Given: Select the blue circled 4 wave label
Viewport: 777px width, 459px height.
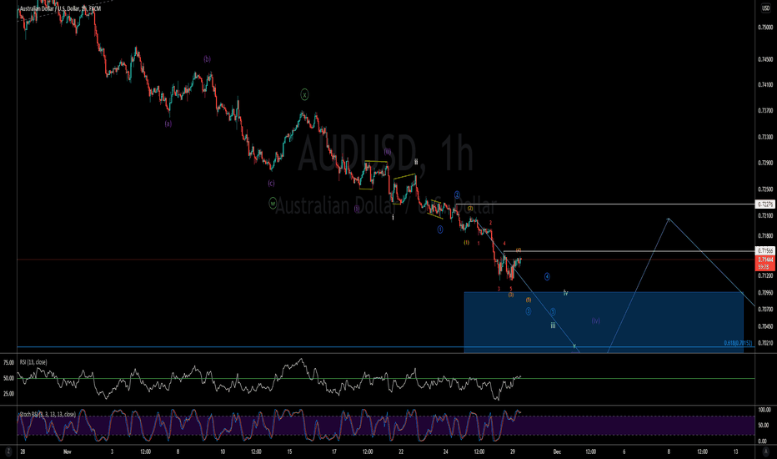Looking at the screenshot, I should coord(547,276).
